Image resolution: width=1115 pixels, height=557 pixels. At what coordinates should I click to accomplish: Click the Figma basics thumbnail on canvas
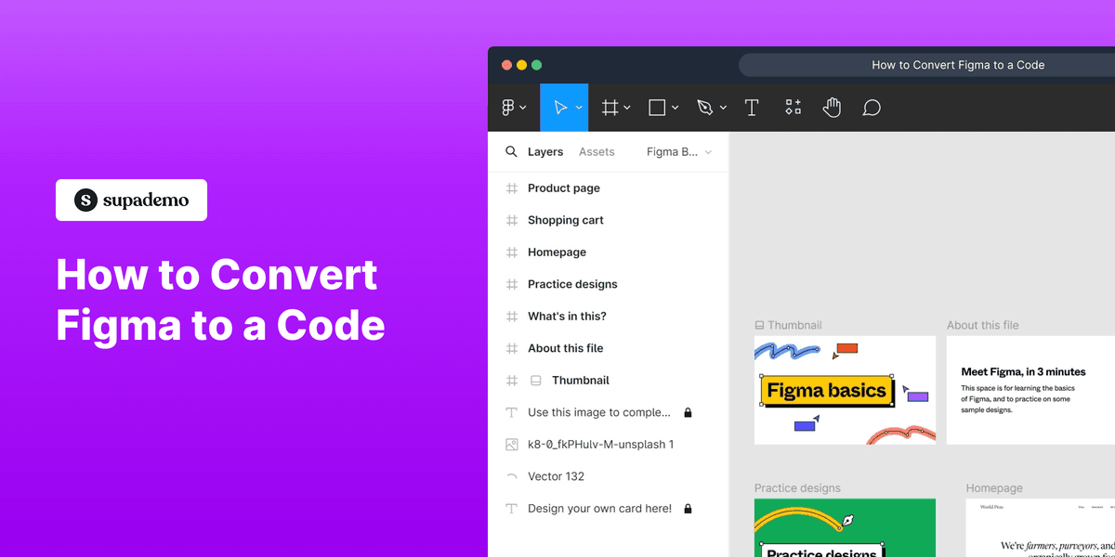[828, 390]
